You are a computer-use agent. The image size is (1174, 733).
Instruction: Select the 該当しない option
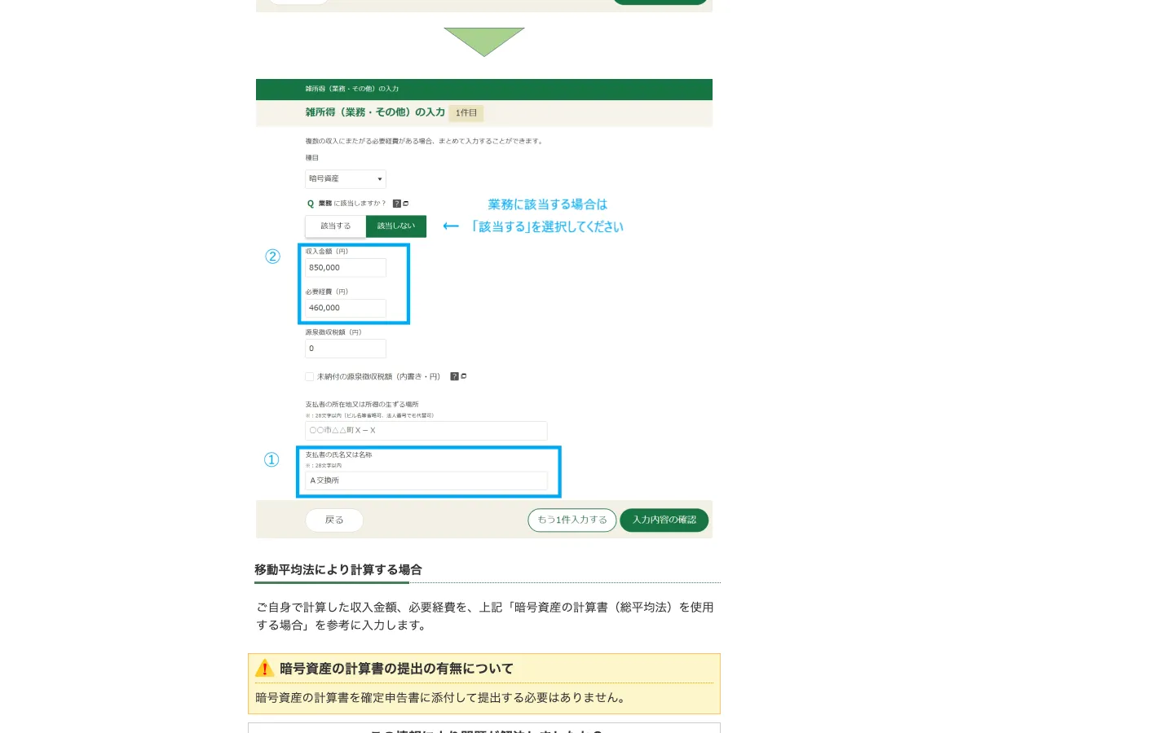tap(396, 226)
